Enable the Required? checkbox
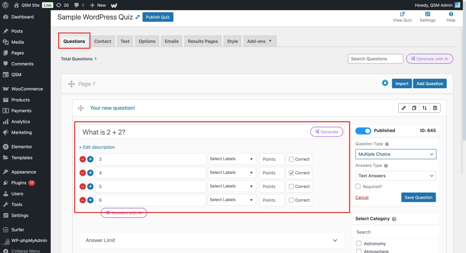Viewport: 466px width, 253px height. (x=358, y=187)
